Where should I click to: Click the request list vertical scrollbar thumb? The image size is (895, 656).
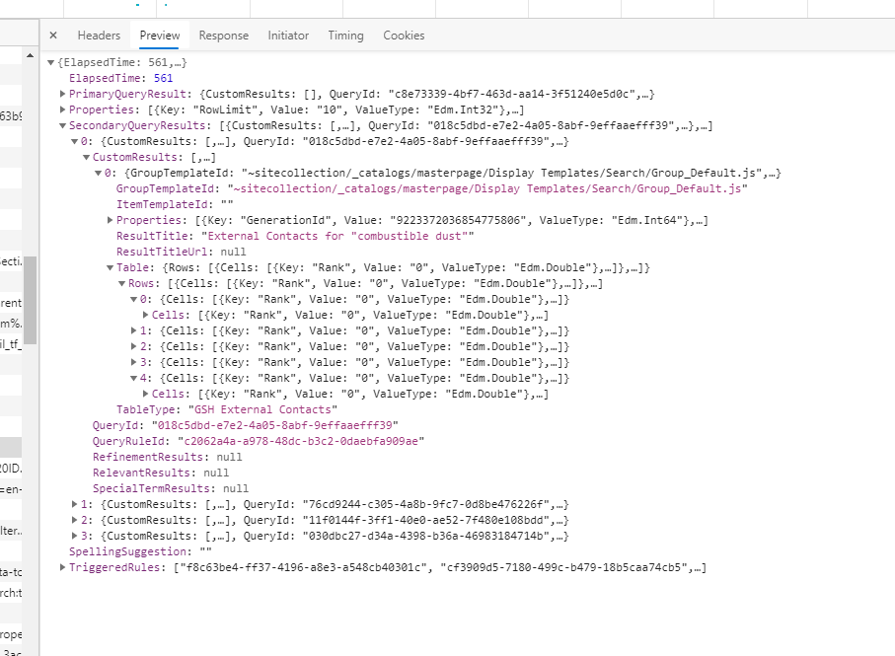[x=30, y=300]
